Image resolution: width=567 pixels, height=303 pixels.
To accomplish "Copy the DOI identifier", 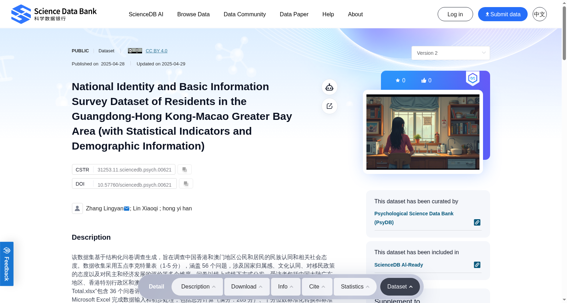I will tap(186, 183).
